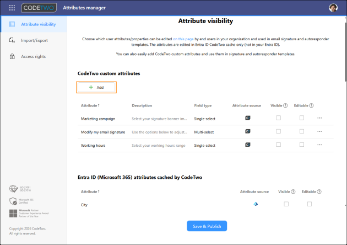Click the Import/Export sidebar icon
The width and height of the screenshot is (347, 245).
pyautogui.click(x=12, y=40)
